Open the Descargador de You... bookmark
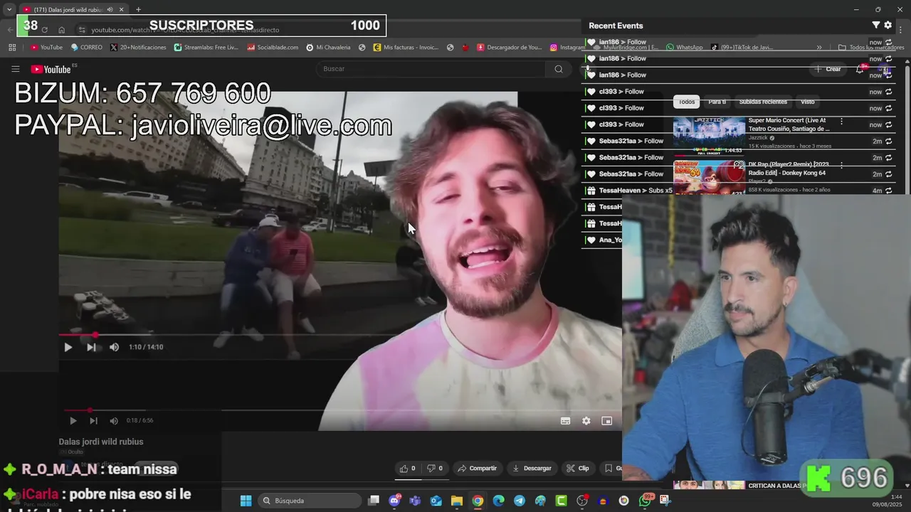Viewport: 911px width, 512px height. pos(510,48)
